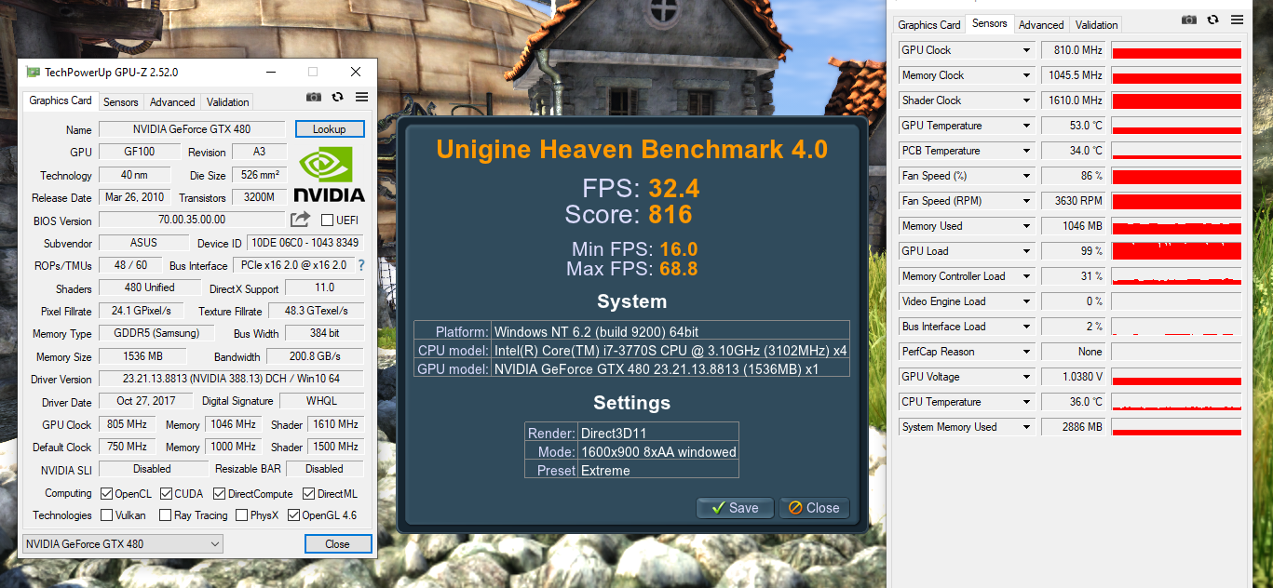Switch to Sensors tab in GPU-Z Graphics Card window

pos(120,102)
